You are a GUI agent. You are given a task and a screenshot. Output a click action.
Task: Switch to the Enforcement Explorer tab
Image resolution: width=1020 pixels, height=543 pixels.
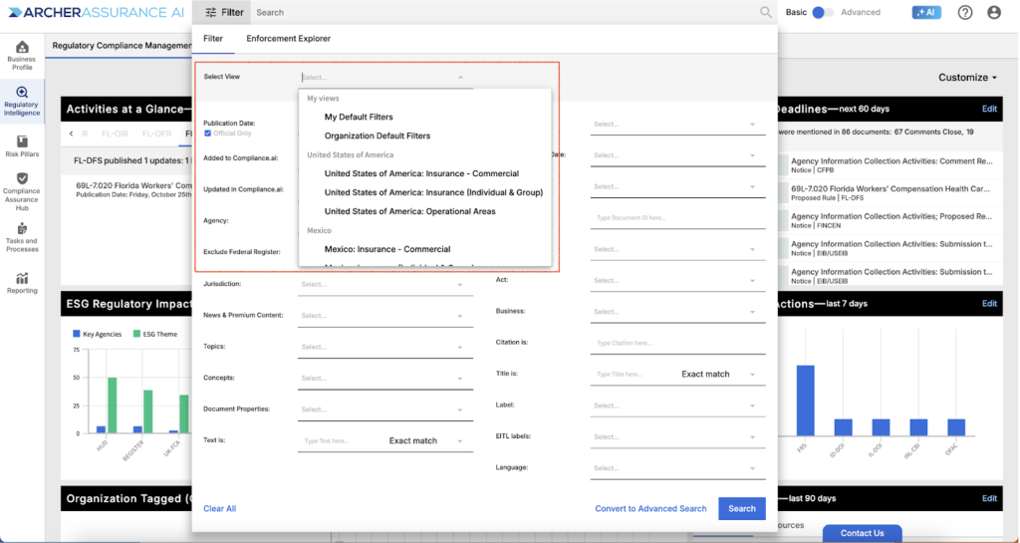coord(288,39)
